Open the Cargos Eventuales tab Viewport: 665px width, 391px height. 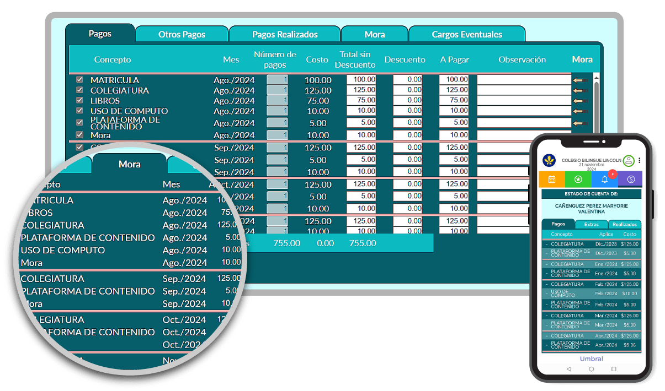466,34
